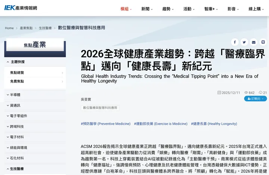Click the English subtitle Global Health Industry Trends
This screenshot has height=175, width=269.
(170, 79)
